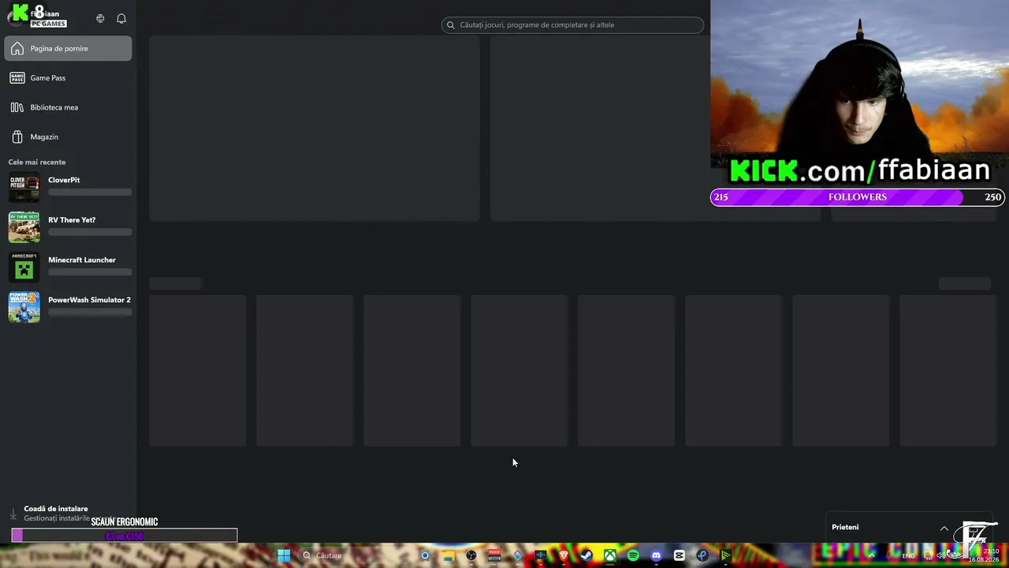Open Spotify from the taskbar

(x=633, y=555)
